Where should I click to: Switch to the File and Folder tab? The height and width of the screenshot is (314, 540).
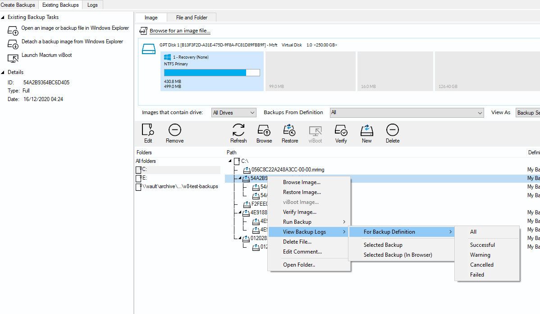(192, 18)
